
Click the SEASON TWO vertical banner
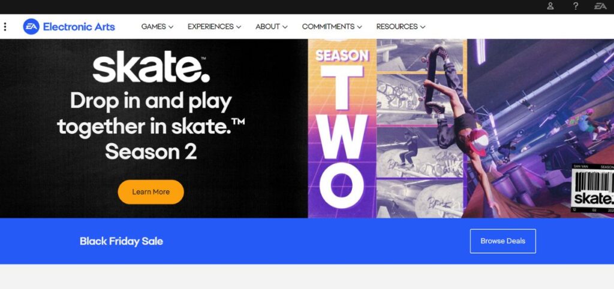click(x=342, y=129)
